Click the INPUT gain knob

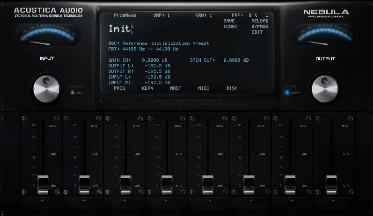(x=46, y=89)
